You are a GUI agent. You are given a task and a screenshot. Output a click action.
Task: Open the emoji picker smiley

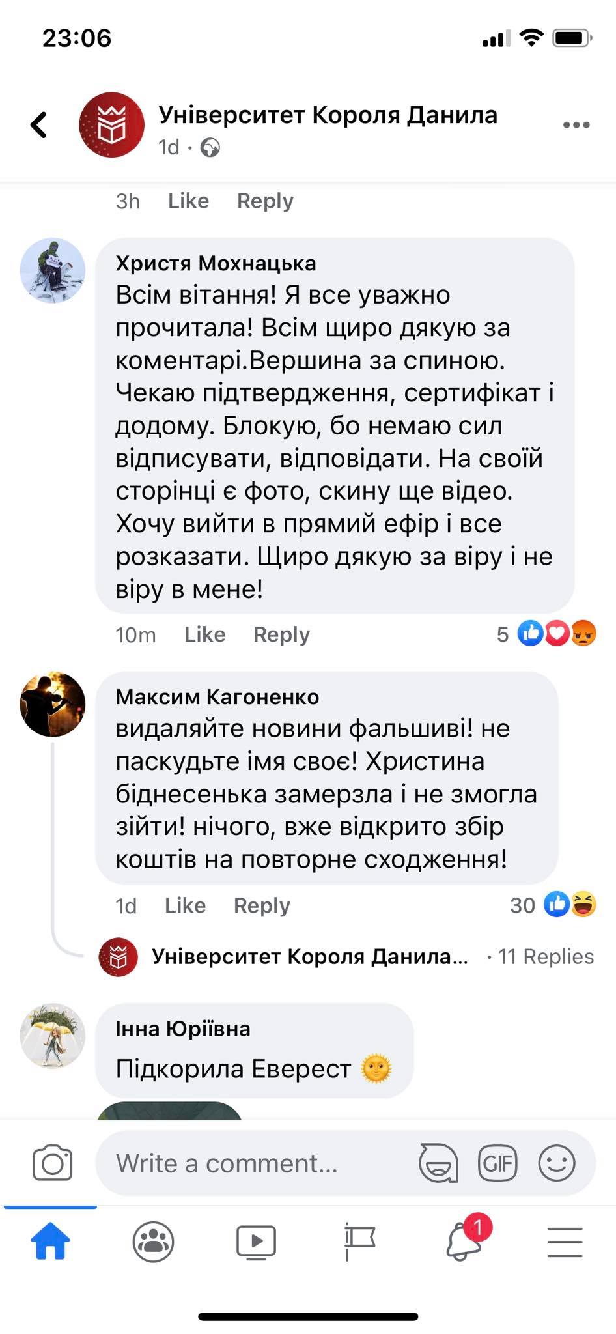(x=557, y=1163)
